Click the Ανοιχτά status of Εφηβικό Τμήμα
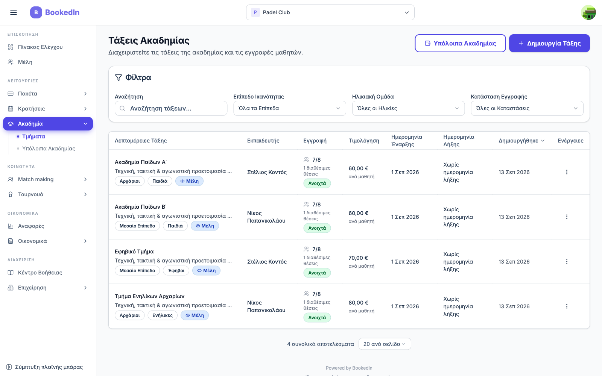This screenshot has width=602, height=376. [x=317, y=273]
